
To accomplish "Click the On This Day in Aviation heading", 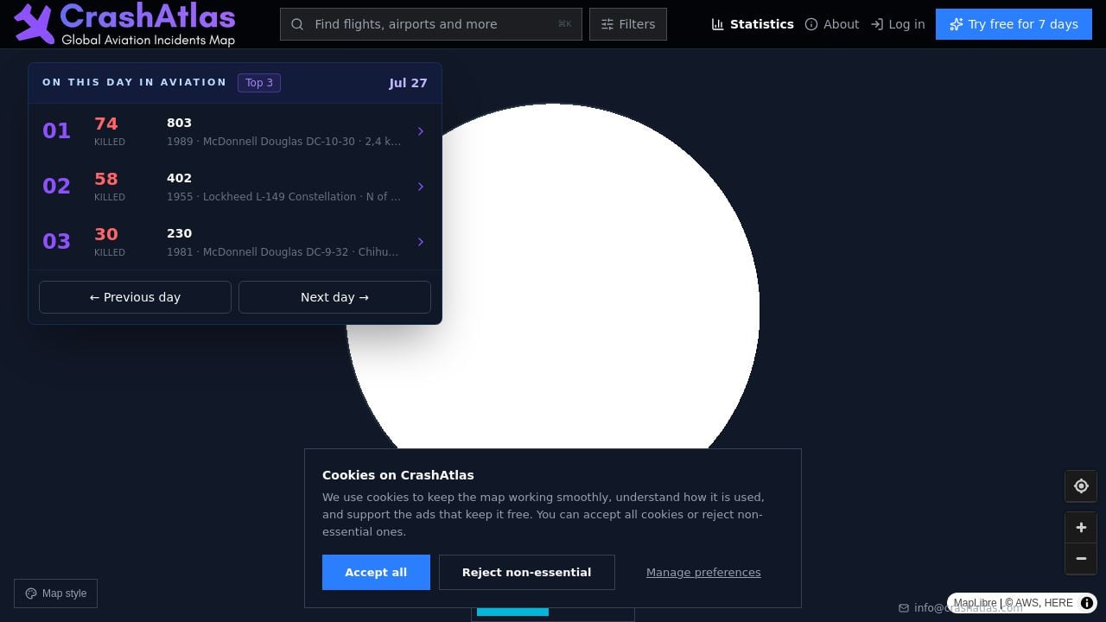I will (134, 83).
